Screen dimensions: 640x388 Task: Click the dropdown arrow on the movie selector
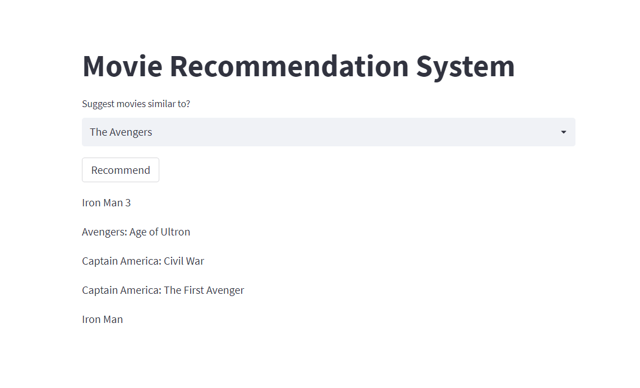pyautogui.click(x=563, y=132)
